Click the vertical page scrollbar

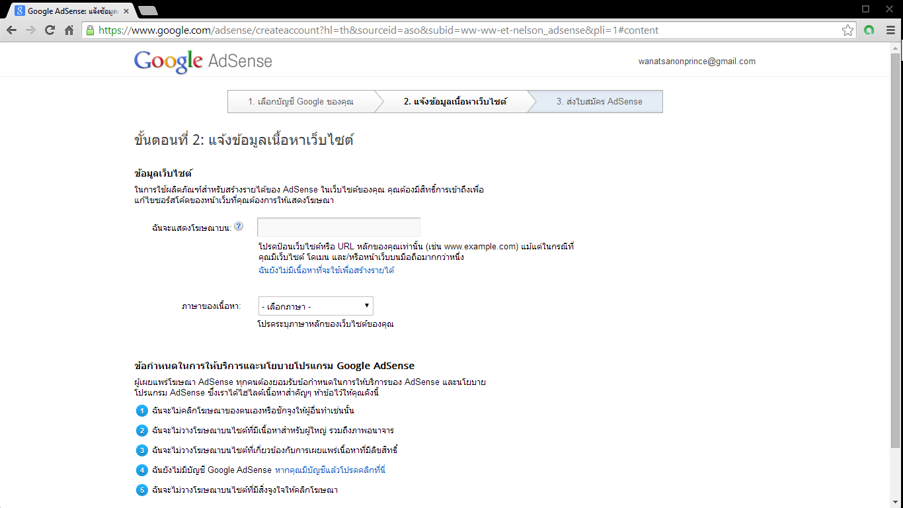(x=896, y=251)
